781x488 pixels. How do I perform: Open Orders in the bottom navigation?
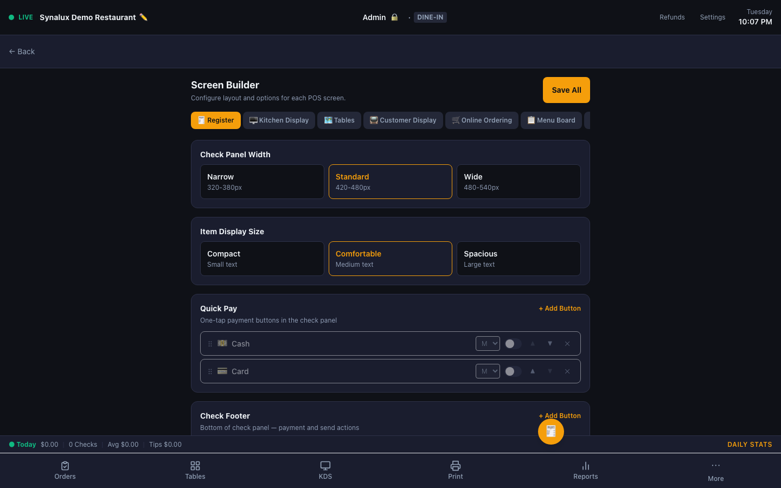click(x=65, y=470)
